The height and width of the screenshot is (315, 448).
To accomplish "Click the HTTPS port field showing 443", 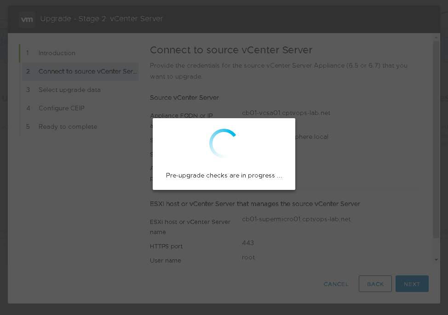I will click(248, 243).
